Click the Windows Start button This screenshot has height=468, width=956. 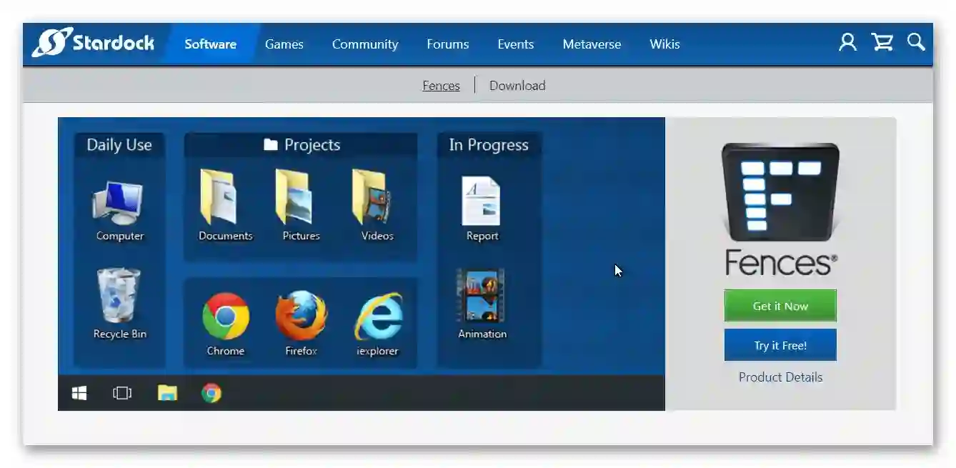(x=79, y=393)
